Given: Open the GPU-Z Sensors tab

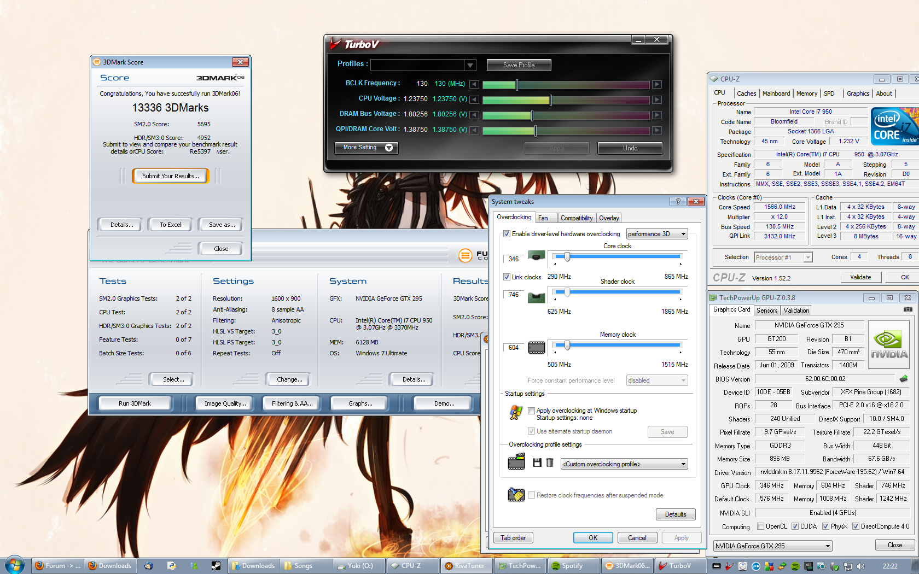Looking at the screenshot, I should [x=767, y=311].
